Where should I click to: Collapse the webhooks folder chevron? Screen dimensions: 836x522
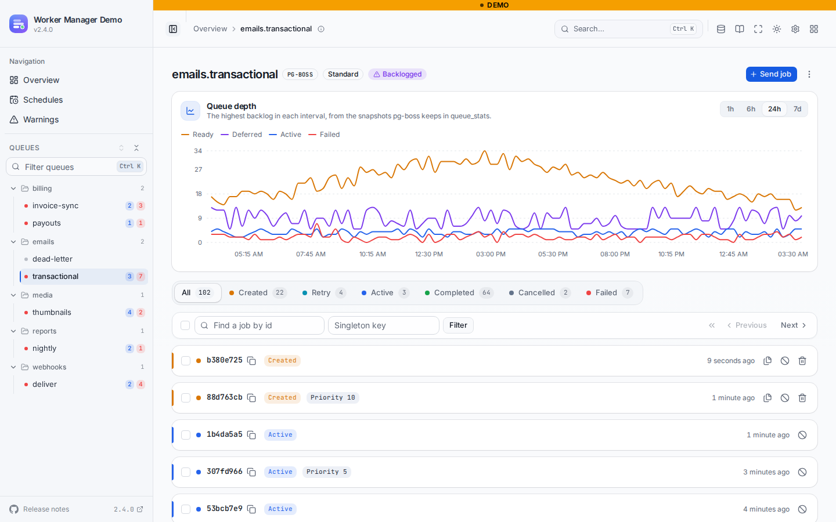tap(13, 367)
